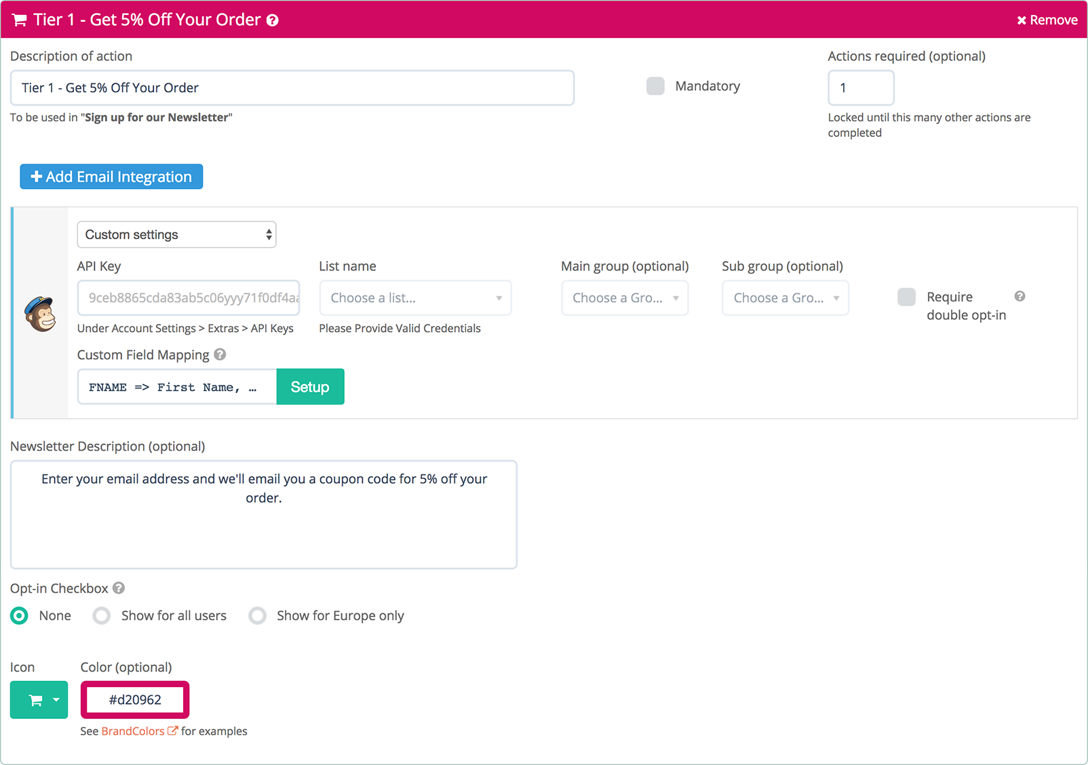Open the cart icon picker button
Viewport: 1088px width, 765px height.
(39, 700)
